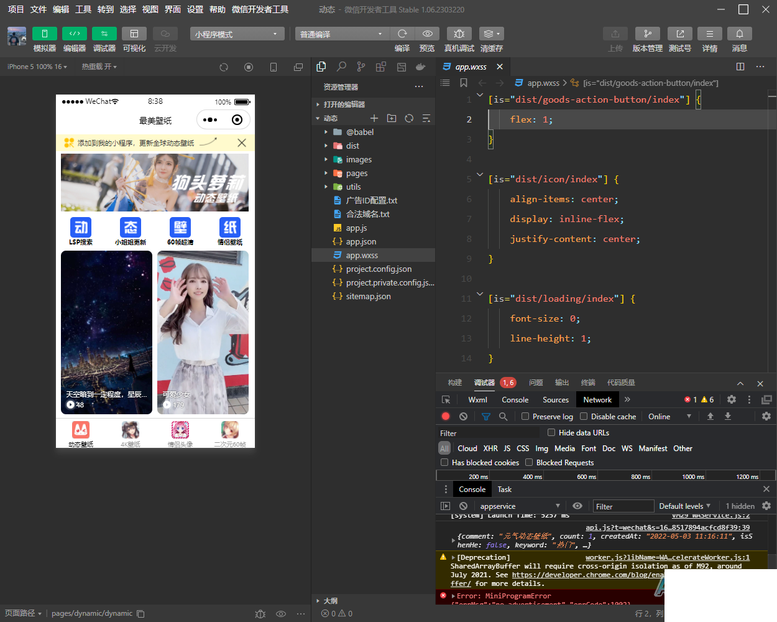Split the editor to the right
Viewport: 777px width, 622px height.
(740, 67)
